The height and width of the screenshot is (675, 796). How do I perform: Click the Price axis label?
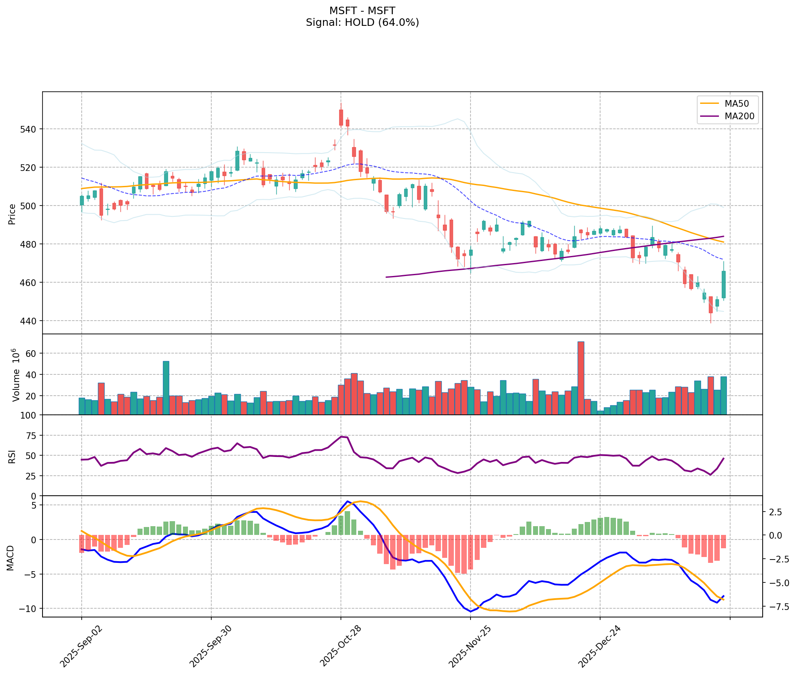12,214
